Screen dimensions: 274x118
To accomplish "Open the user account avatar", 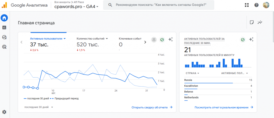I will click(x=266, y=5).
